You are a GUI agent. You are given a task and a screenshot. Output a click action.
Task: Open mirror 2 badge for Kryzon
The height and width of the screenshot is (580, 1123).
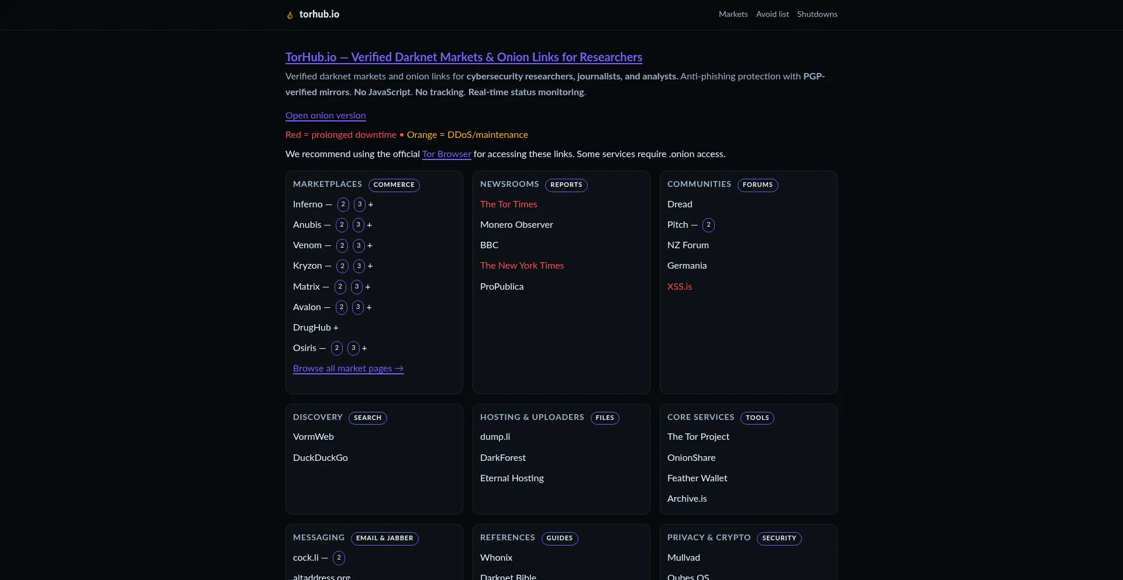[x=343, y=266]
